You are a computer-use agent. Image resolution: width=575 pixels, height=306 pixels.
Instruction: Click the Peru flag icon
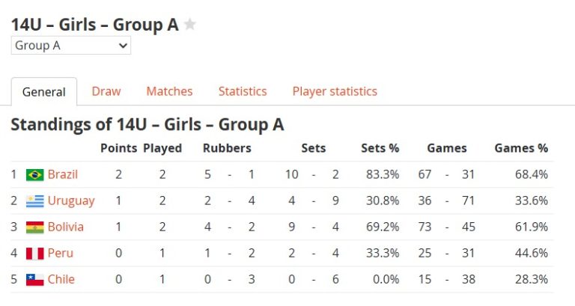pyautogui.click(x=34, y=253)
